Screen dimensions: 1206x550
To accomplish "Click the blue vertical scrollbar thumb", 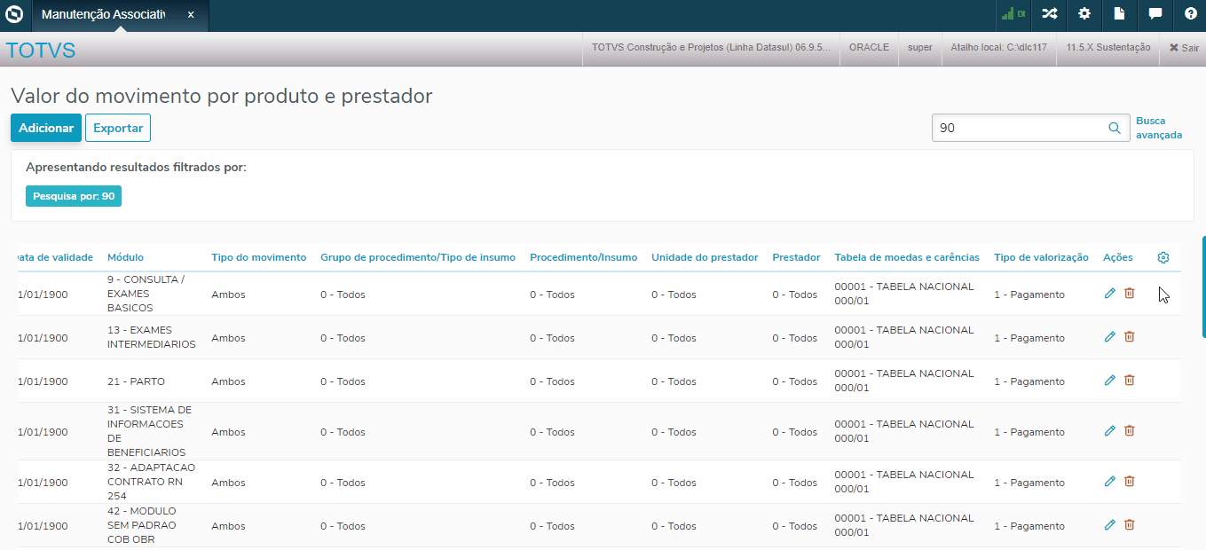I will 1203,287.
